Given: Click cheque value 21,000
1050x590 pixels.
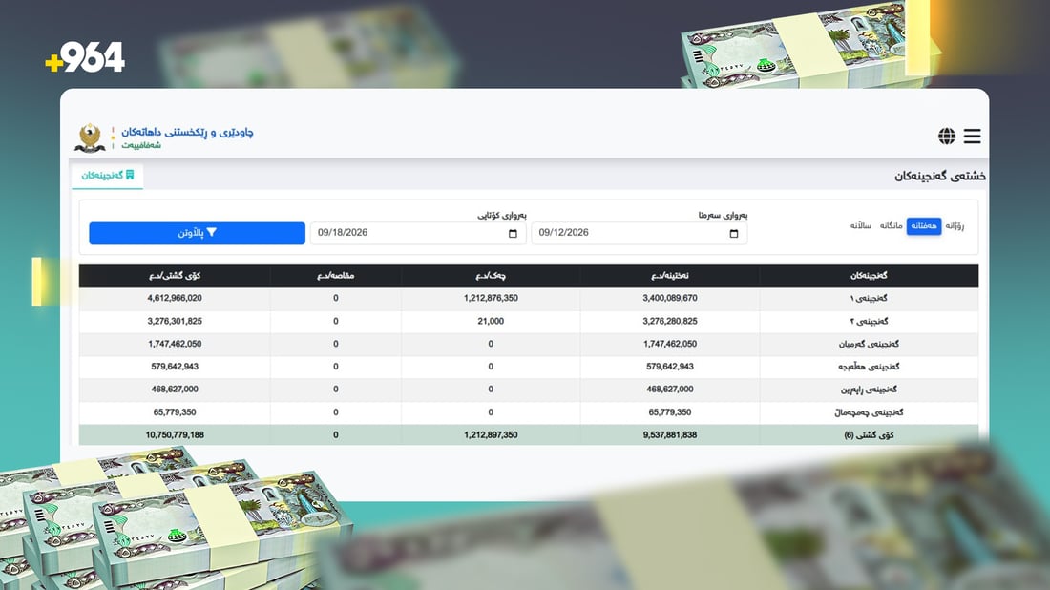Looking at the screenshot, I should click(491, 321).
